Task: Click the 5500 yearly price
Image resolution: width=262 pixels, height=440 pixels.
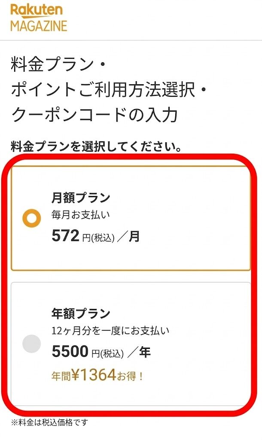Action: point(70,352)
